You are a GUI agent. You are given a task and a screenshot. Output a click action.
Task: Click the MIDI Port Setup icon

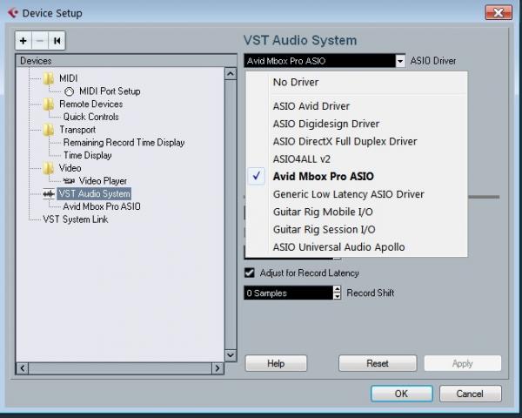tap(70, 91)
